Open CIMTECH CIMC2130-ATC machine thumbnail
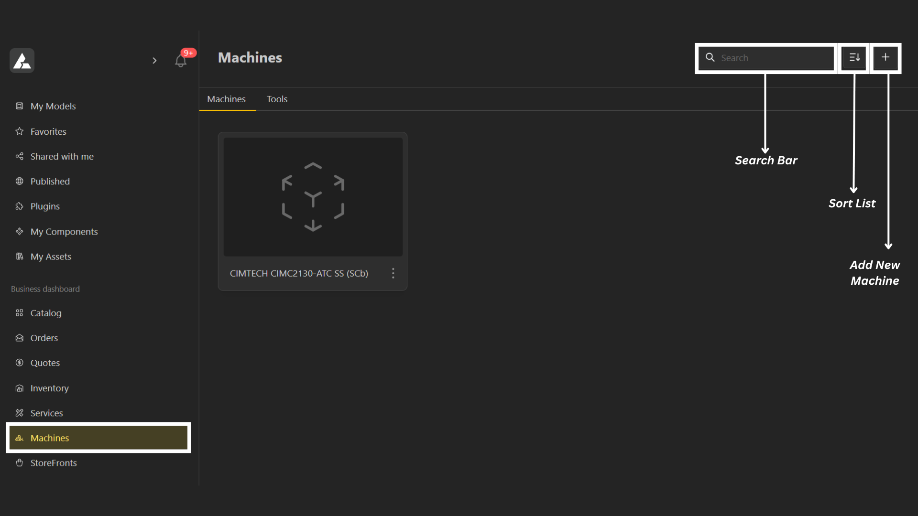This screenshot has height=516, width=918. [x=313, y=197]
